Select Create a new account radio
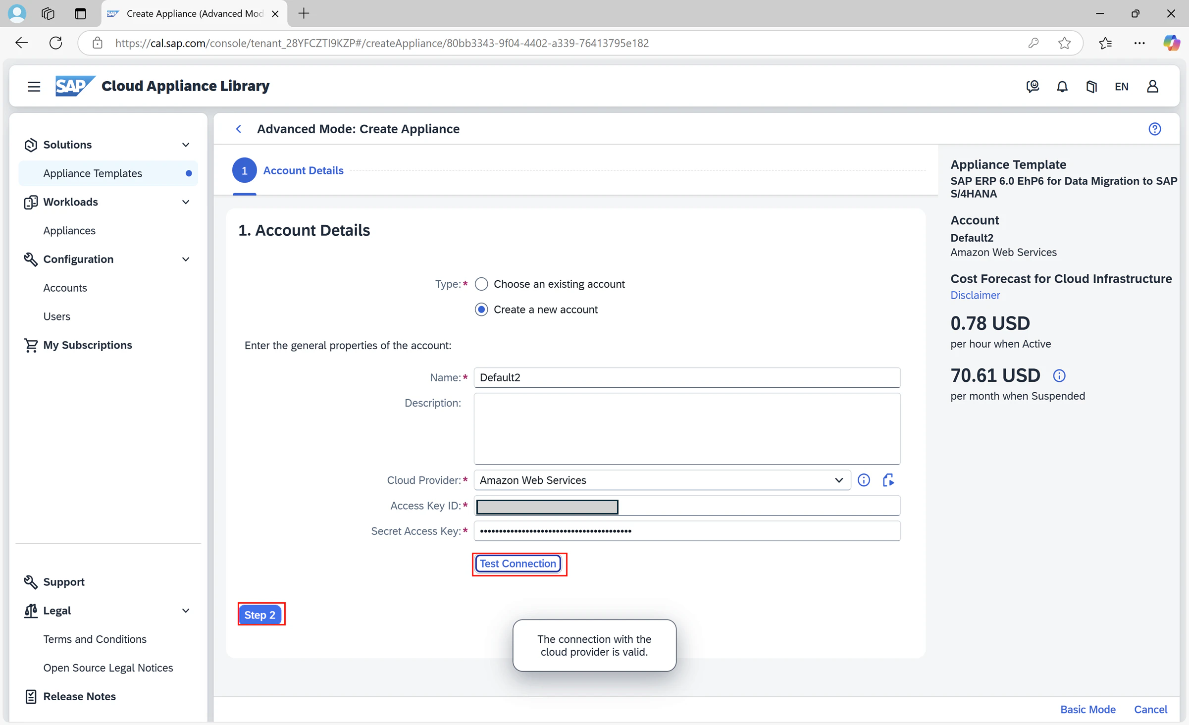Screen dimensions: 1189x725 [481, 310]
